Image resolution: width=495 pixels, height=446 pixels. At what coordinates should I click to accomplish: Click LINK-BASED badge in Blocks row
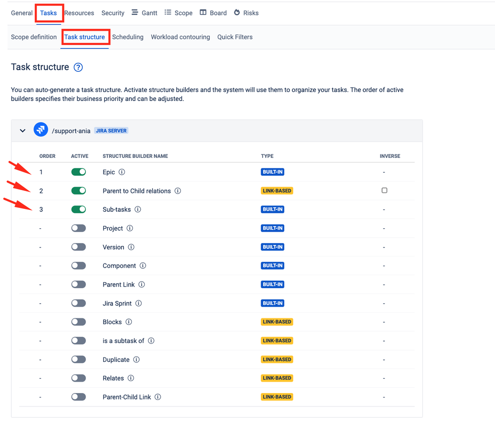coord(277,322)
